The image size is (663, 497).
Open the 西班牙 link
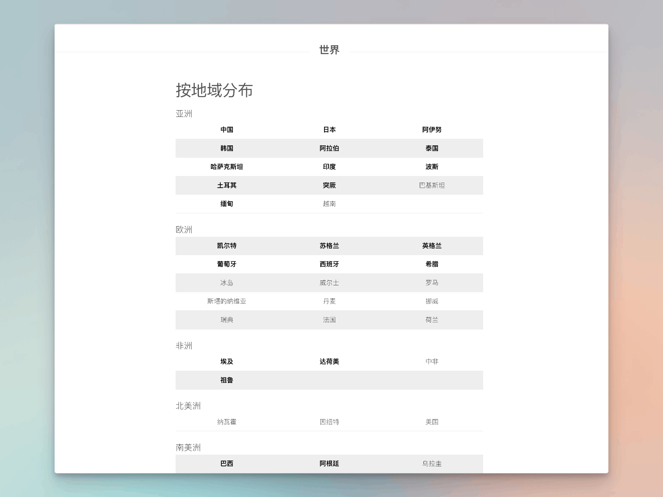[x=329, y=264]
